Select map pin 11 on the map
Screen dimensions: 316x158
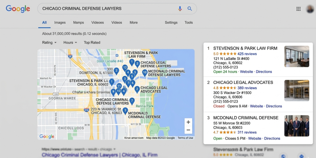pos(119,86)
